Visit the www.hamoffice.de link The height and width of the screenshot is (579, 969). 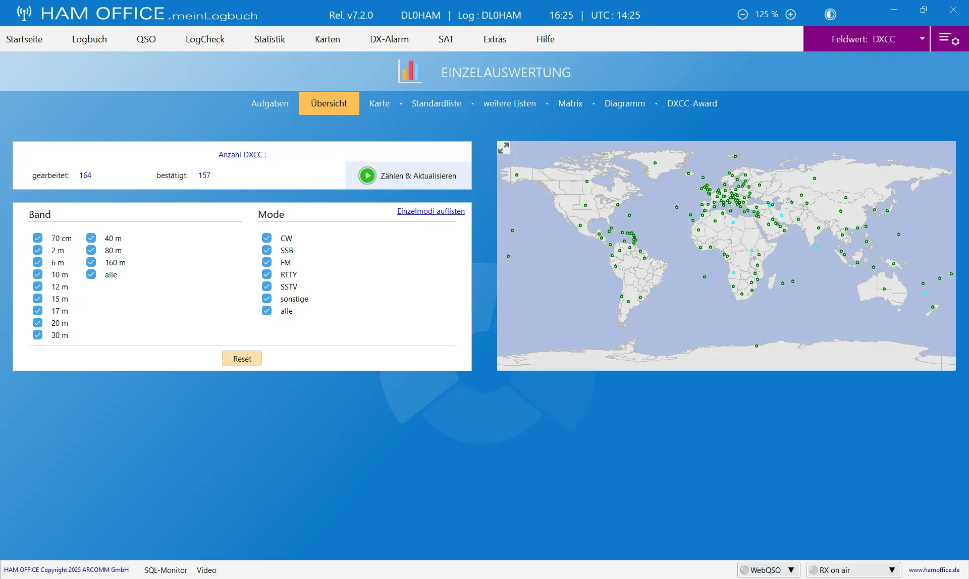tap(934, 570)
